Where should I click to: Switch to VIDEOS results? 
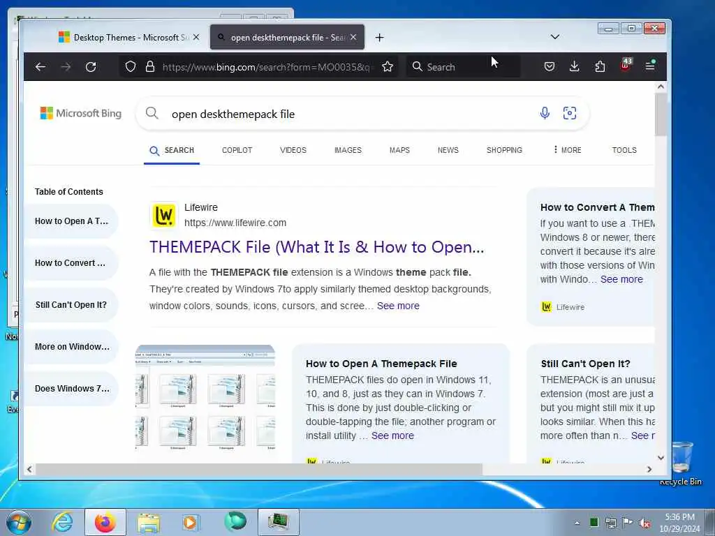coord(293,150)
